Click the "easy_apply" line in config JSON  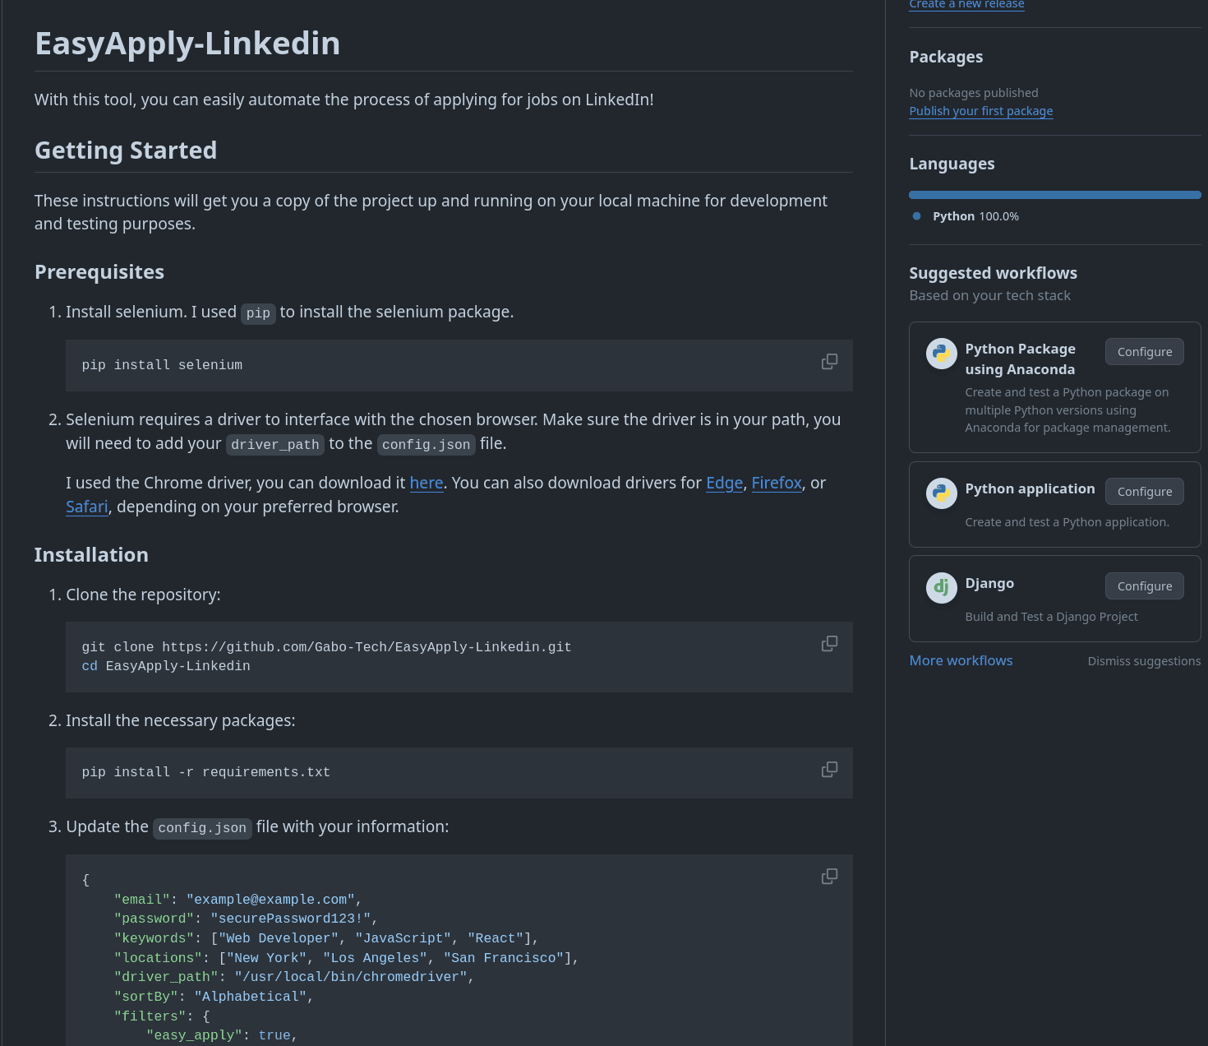tap(222, 1035)
